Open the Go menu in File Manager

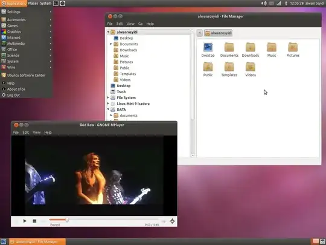tap(140, 24)
